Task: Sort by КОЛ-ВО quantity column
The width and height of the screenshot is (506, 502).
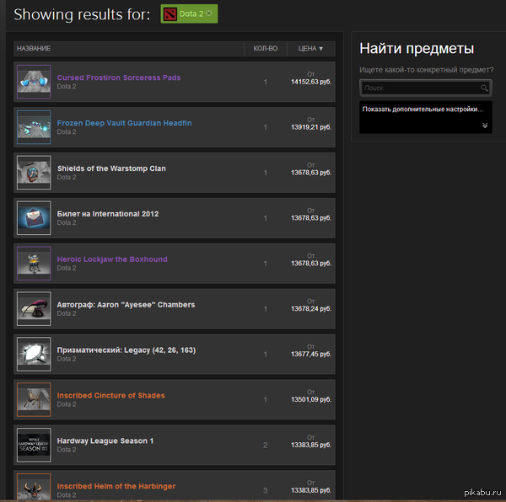Action: [x=266, y=49]
